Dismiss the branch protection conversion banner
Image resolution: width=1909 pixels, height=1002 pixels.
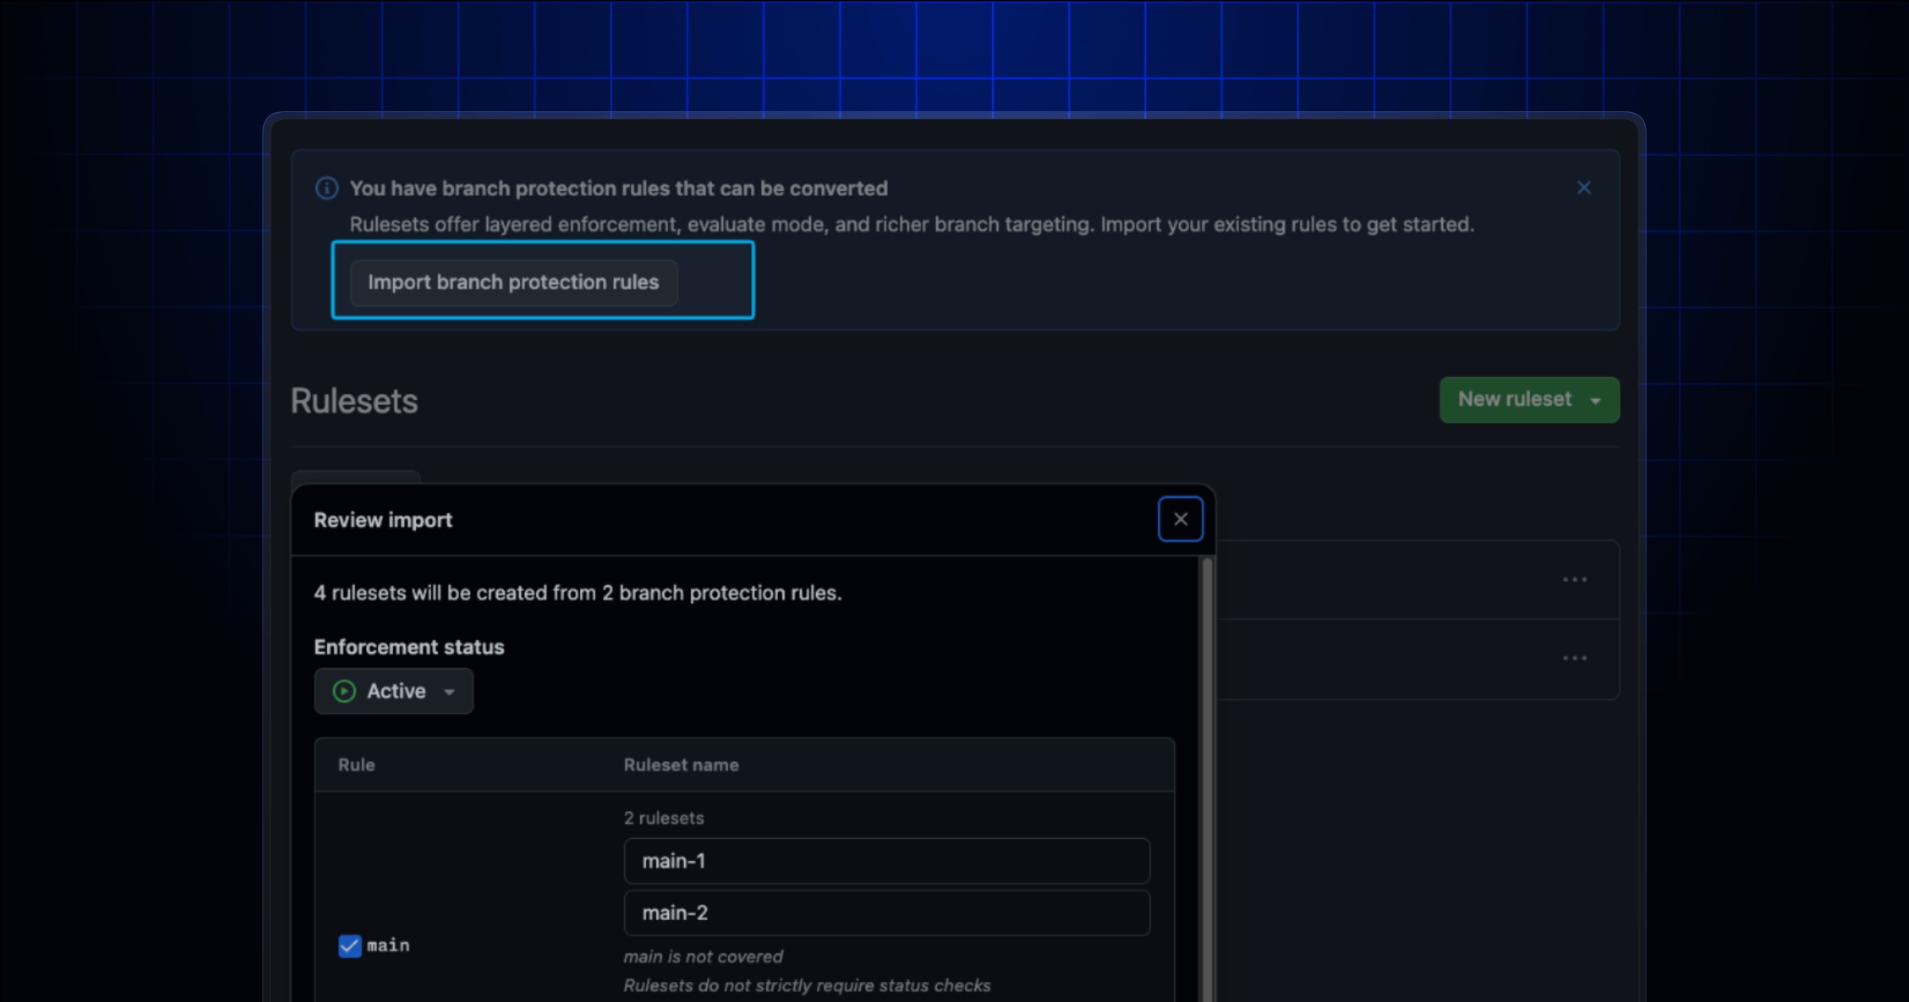click(x=1584, y=188)
